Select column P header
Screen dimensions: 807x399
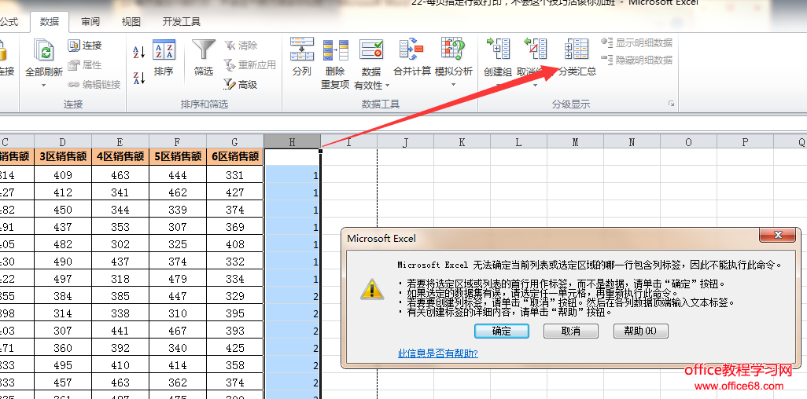[745, 142]
